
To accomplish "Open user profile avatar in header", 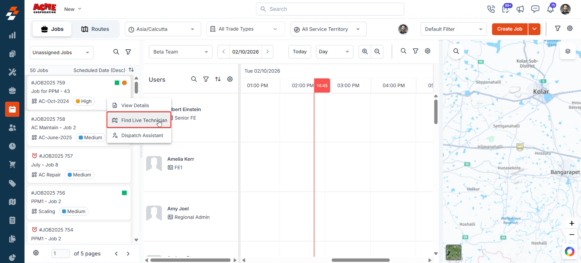I will pyautogui.click(x=565, y=9).
